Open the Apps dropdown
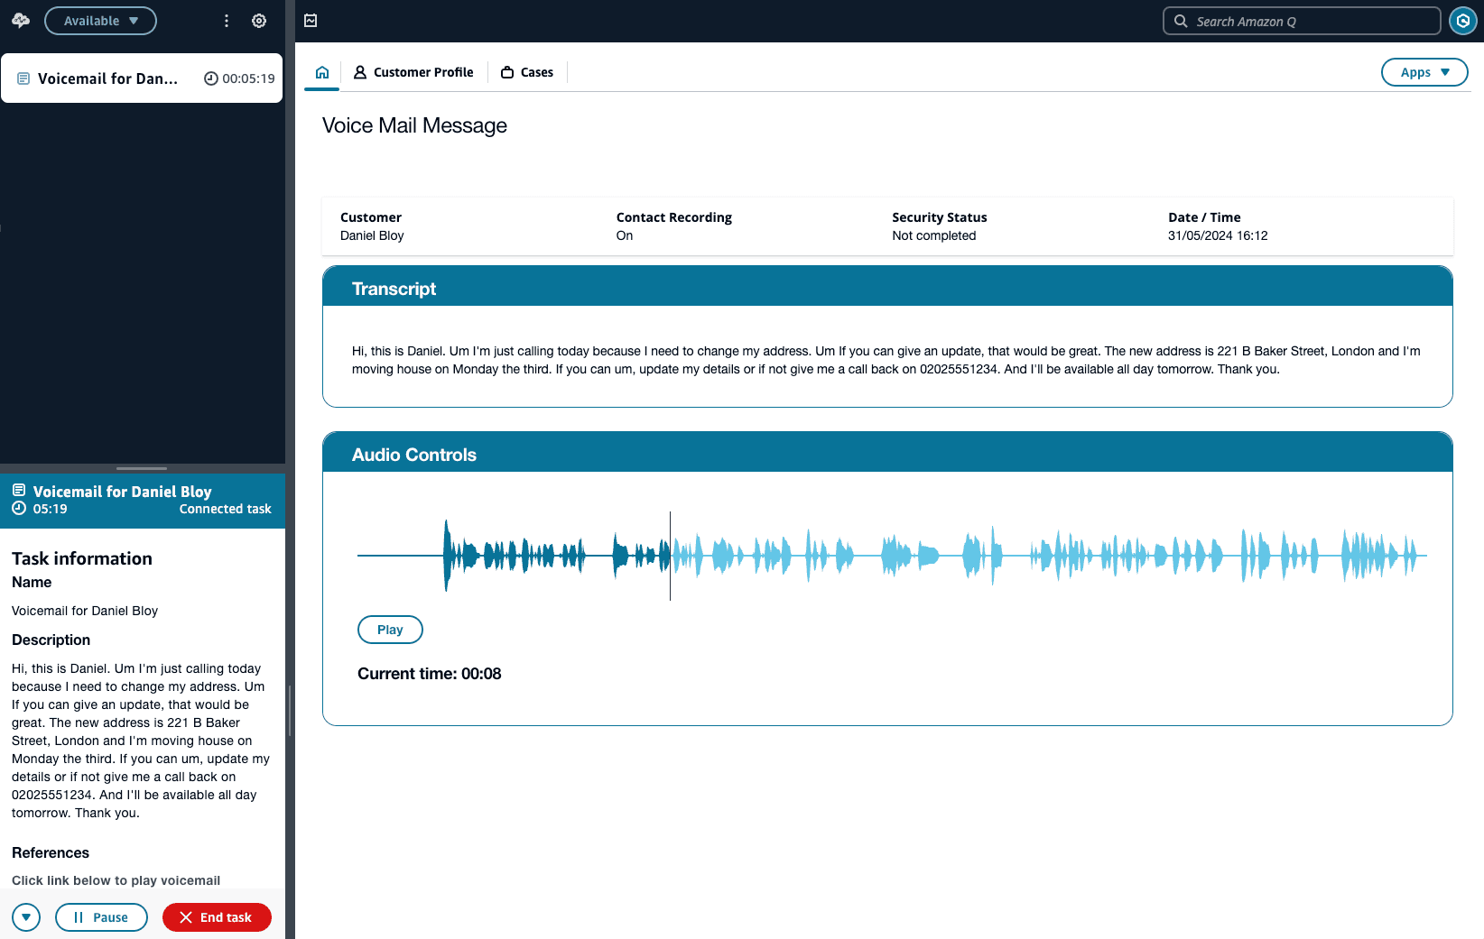1484x939 pixels. tap(1424, 71)
